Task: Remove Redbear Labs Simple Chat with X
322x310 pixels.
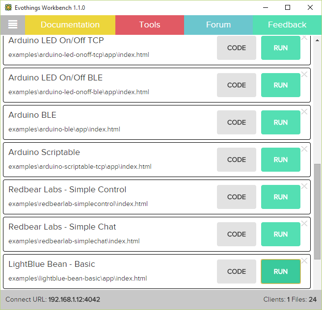Action: [x=304, y=224]
